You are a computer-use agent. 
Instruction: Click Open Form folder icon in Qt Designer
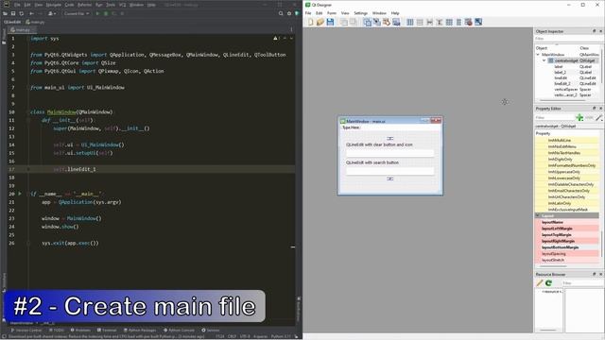(x=320, y=23)
